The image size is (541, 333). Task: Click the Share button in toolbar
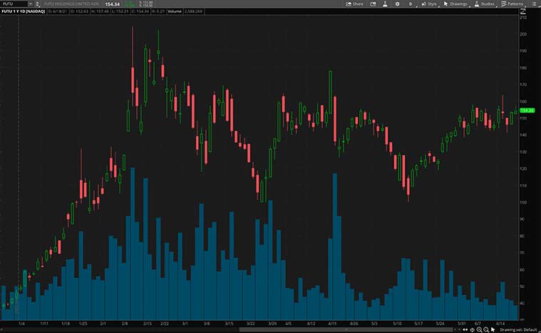354,4
